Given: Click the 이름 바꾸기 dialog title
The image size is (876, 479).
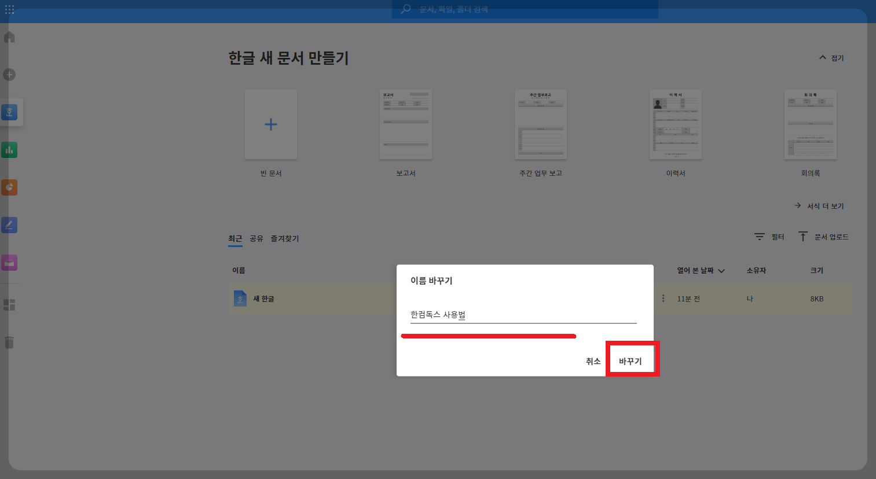Looking at the screenshot, I should click(x=431, y=281).
